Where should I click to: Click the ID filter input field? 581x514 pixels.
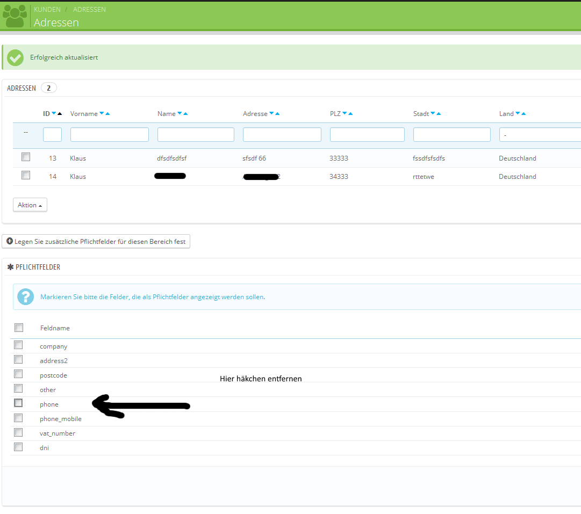pyautogui.click(x=52, y=134)
